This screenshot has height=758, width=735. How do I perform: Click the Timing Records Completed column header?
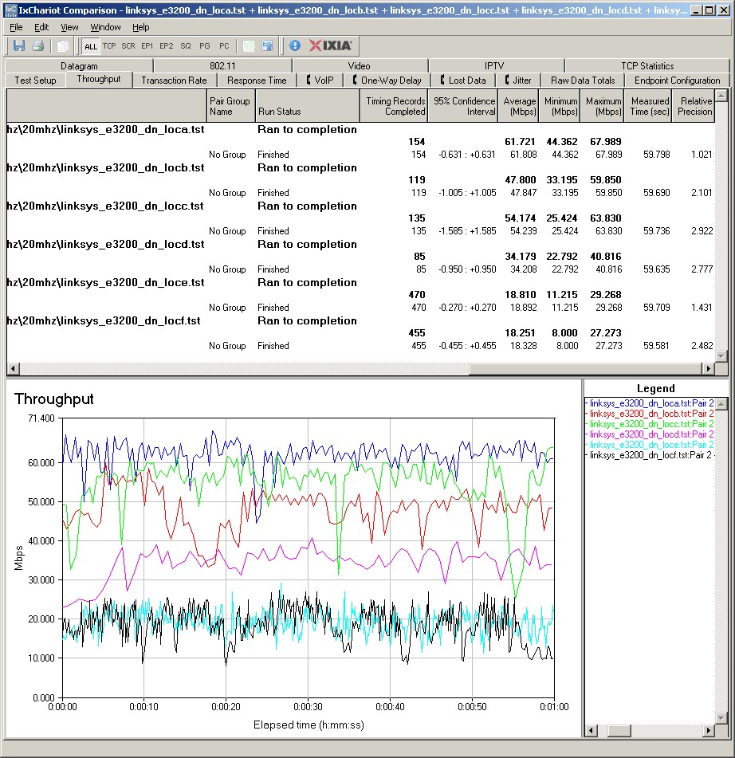click(x=394, y=106)
